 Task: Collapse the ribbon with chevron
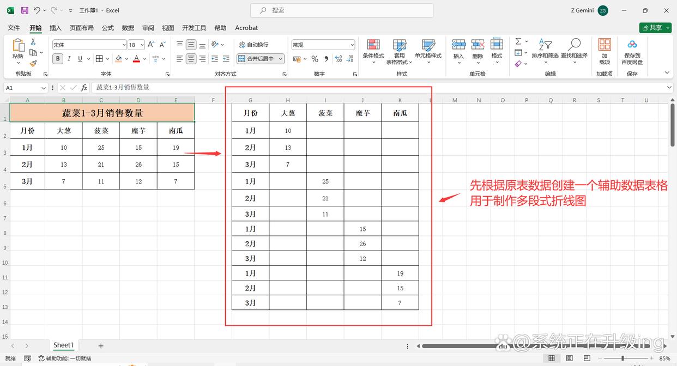[x=667, y=72]
